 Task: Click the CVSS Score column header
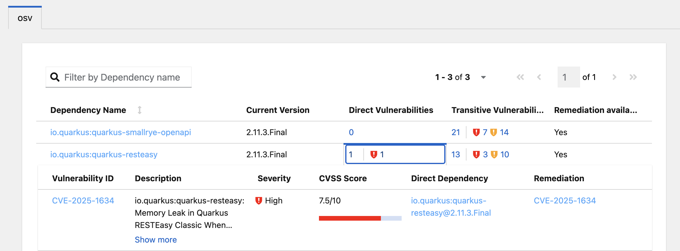343,178
